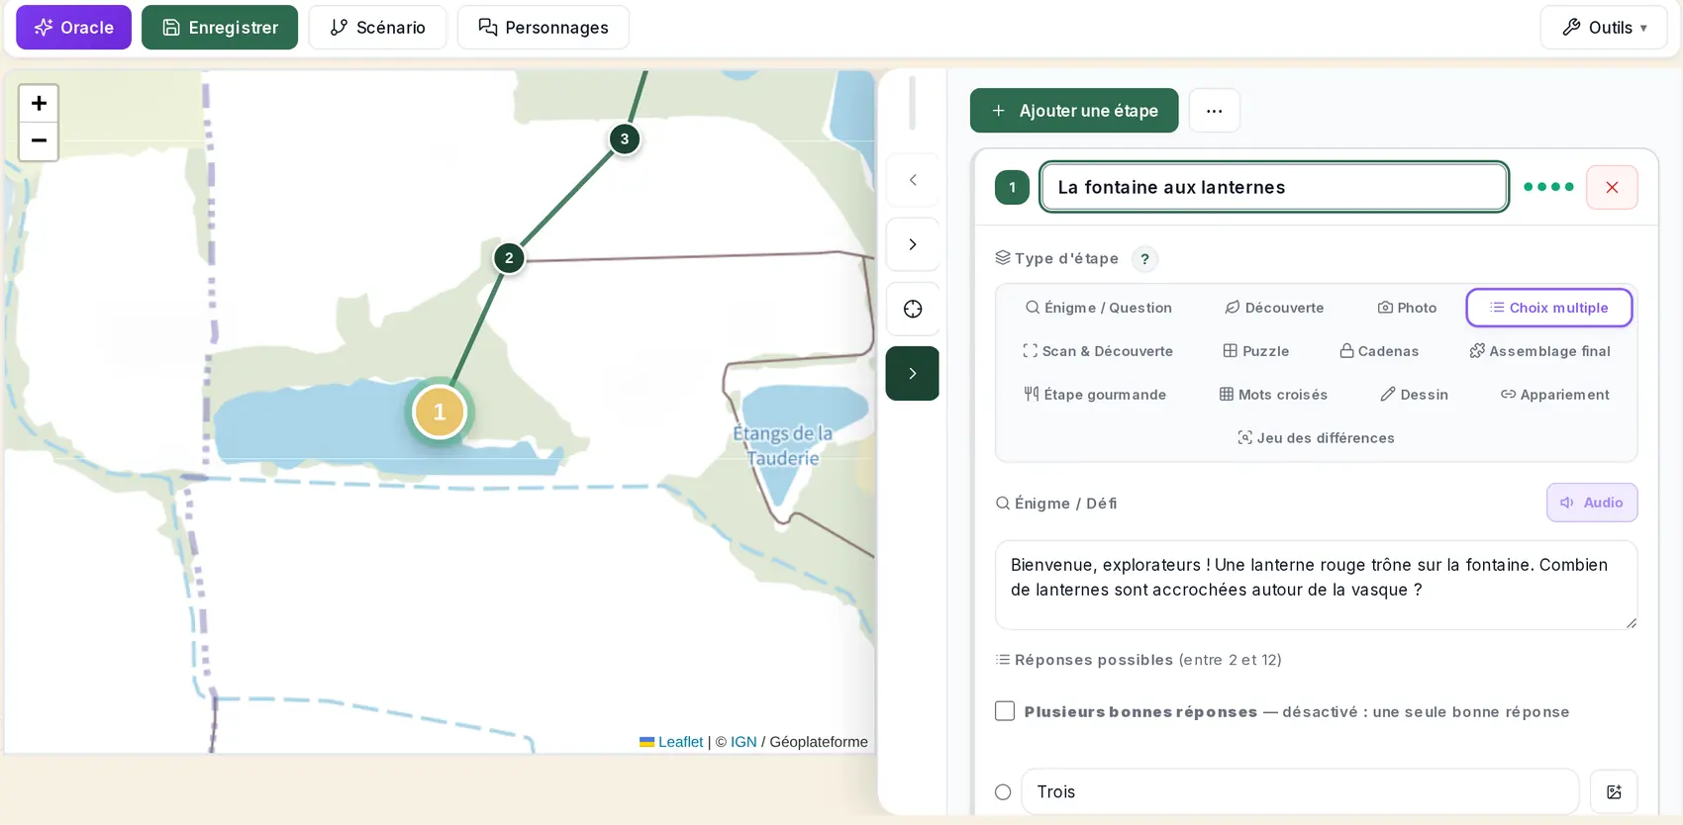Choose the Photo step type
Screen dimensions: 1683x825
1407,308
